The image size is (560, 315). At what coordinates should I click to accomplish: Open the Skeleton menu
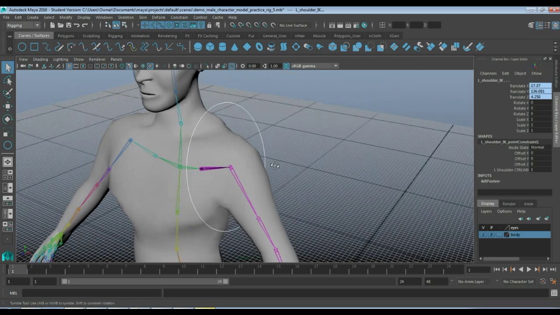tap(126, 17)
